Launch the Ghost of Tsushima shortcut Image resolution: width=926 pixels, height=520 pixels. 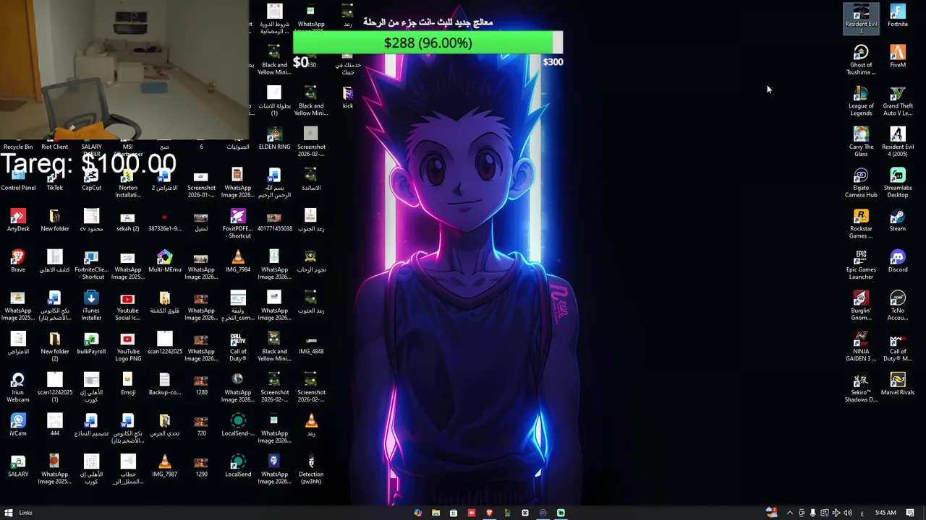pos(861,60)
